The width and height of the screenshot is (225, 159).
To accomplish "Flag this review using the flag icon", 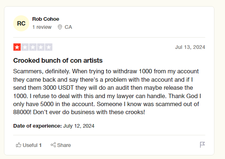I will click(202, 145).
